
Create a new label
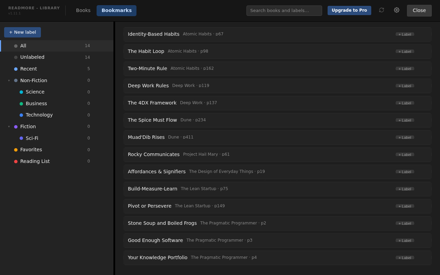pyautogui.click(x=22, y=32)
